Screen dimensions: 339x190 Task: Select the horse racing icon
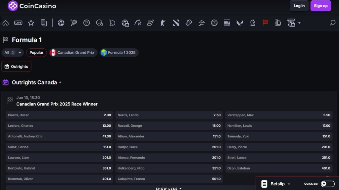click(x=138, y=23)
